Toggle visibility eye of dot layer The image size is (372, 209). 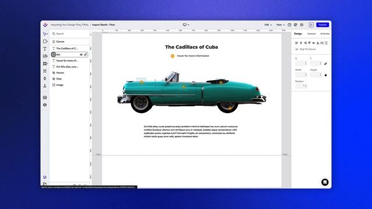click(x=81, y=55)
